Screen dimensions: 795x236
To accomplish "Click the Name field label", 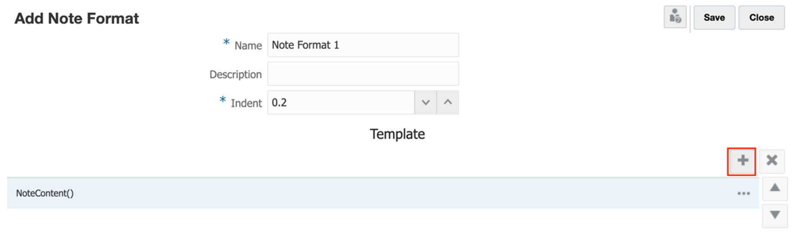I will point(248,46).
